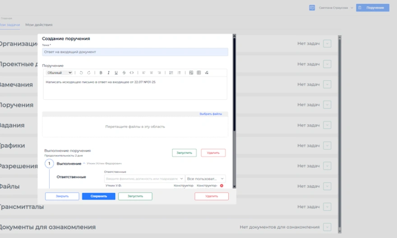
Task: Click the dialog's vertical scrollbar up arrow
Action: [234, 36]
